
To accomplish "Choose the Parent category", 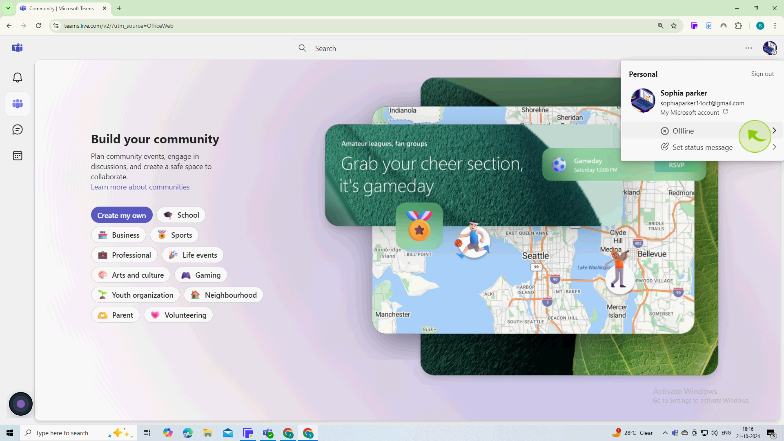I will pyautogui.click(x=116, y=315).
